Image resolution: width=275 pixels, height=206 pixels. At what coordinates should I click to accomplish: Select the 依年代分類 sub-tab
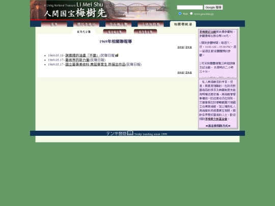click(84, 32)
